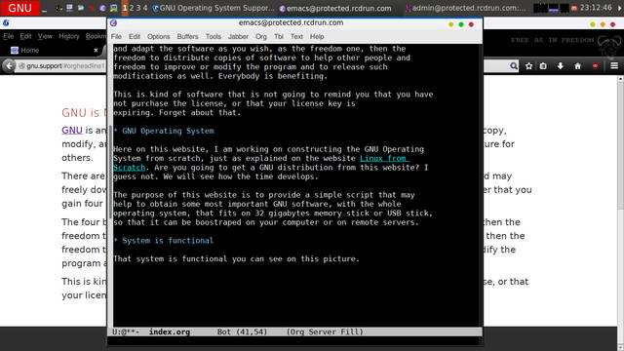This screenshot has height=351, width=624.
Task: Open the browser hamburger menu
Action: (x=614, y=65)
